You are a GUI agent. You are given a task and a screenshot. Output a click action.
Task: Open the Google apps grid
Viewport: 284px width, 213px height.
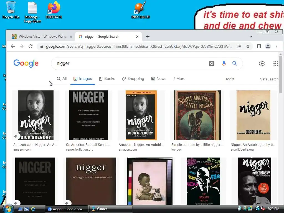coord(275,64)
